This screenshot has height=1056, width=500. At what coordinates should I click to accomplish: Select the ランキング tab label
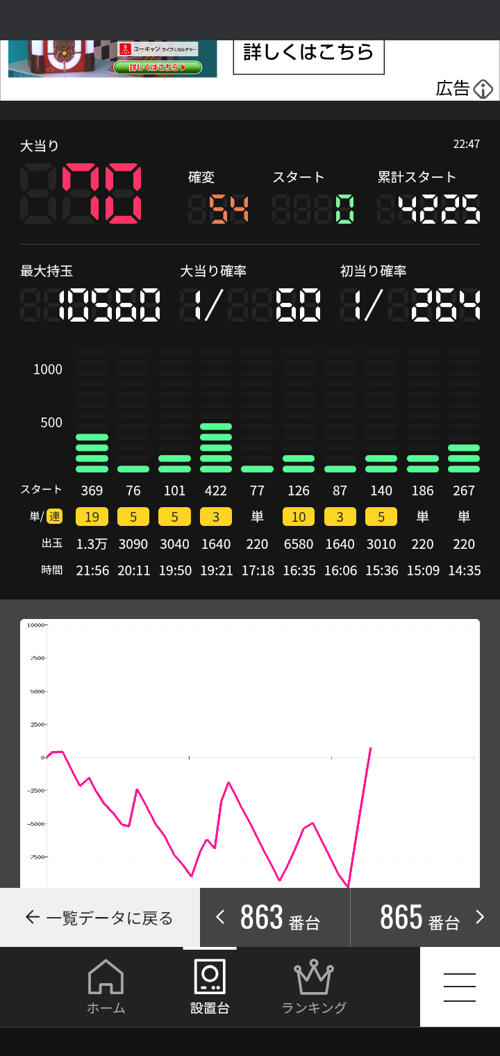[314, 1008]
